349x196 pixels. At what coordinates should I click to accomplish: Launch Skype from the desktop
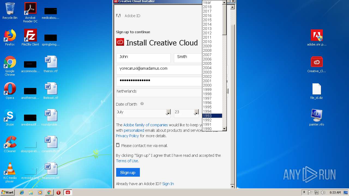coord(10,118)
